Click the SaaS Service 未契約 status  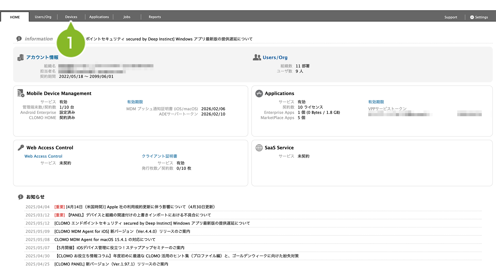(303, 156)
